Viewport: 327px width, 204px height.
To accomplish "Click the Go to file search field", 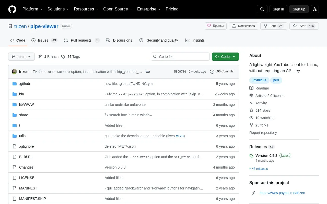I will [180, 57].
